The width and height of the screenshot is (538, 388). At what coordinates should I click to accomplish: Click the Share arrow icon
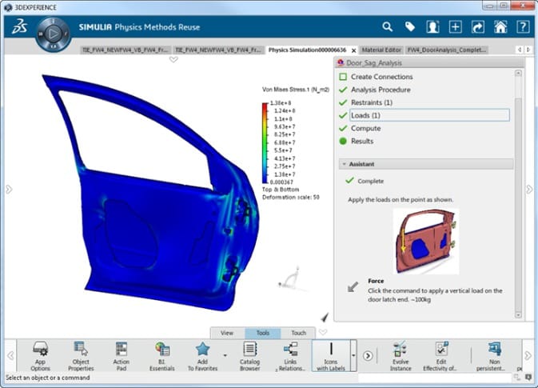(478, 26)
